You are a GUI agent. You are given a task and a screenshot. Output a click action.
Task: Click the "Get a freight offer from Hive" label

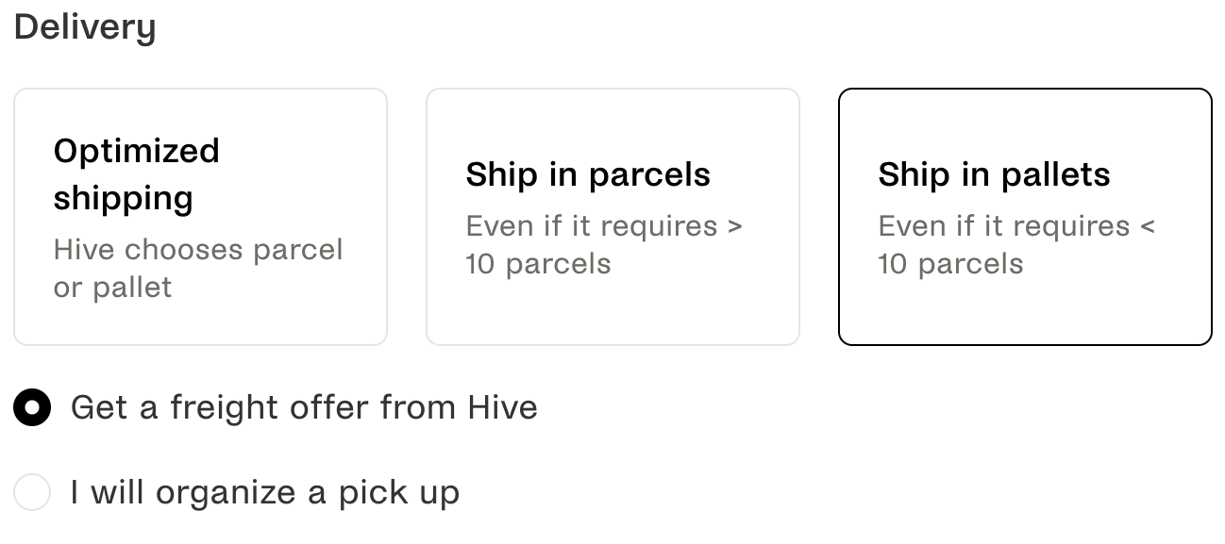point(304,407)
